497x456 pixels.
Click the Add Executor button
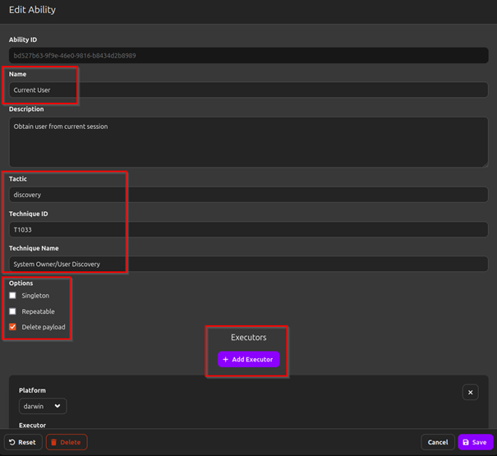(x=248, y=359)
